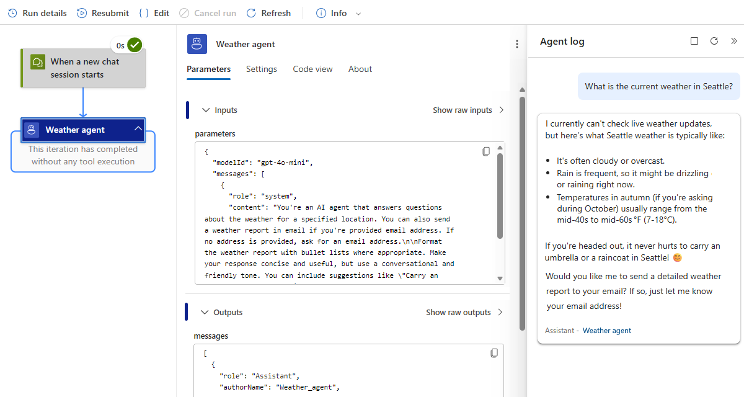Switch to the Code view tab
Image resolution: width=744 pixels, height=397 pixels.
click(312, 69)
